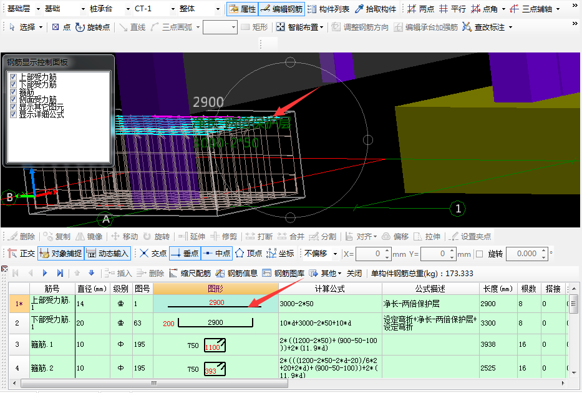Toggle 正交 orthogonal mode
This screenshot has width=582, height=393.
point(22,254)
